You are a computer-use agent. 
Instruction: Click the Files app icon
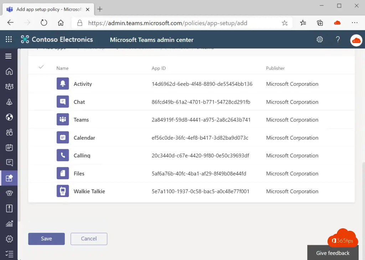pos(63,173)
